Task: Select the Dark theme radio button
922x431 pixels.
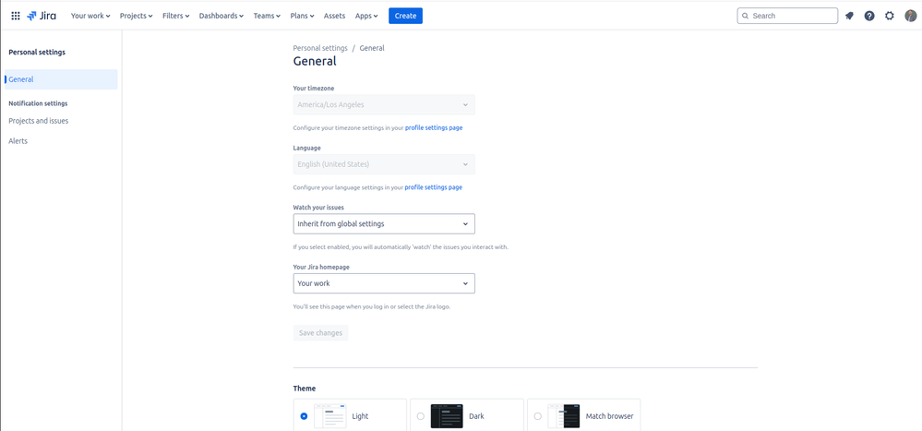Action: (421, 415)
